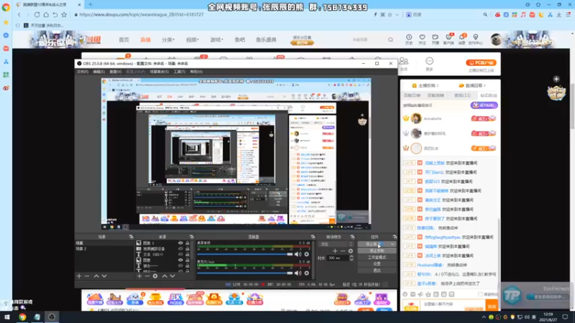Move selected source up in OBS

point(165,276)
